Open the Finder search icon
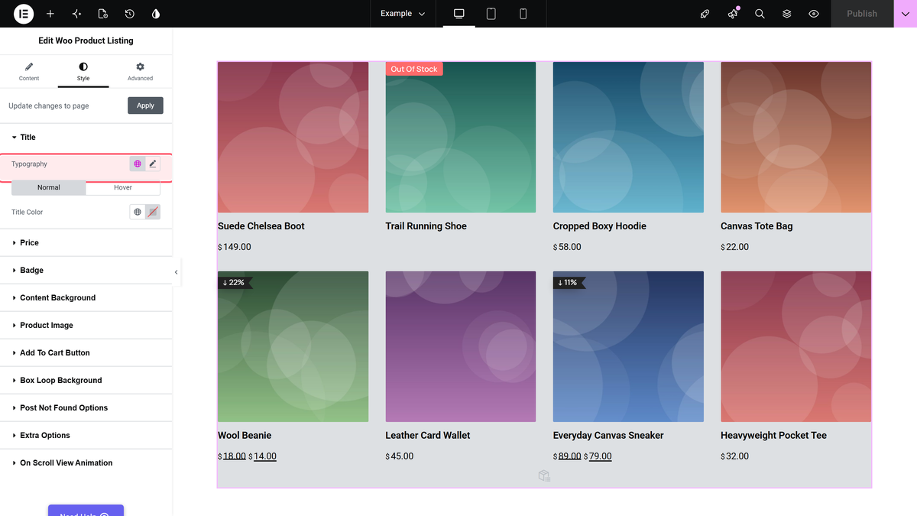This screenshot has height=516, width=917. click(760, 14)
